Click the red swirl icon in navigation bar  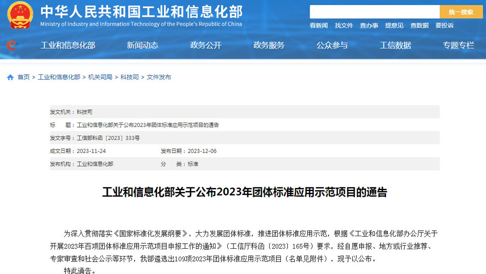[x=11, y=45]
